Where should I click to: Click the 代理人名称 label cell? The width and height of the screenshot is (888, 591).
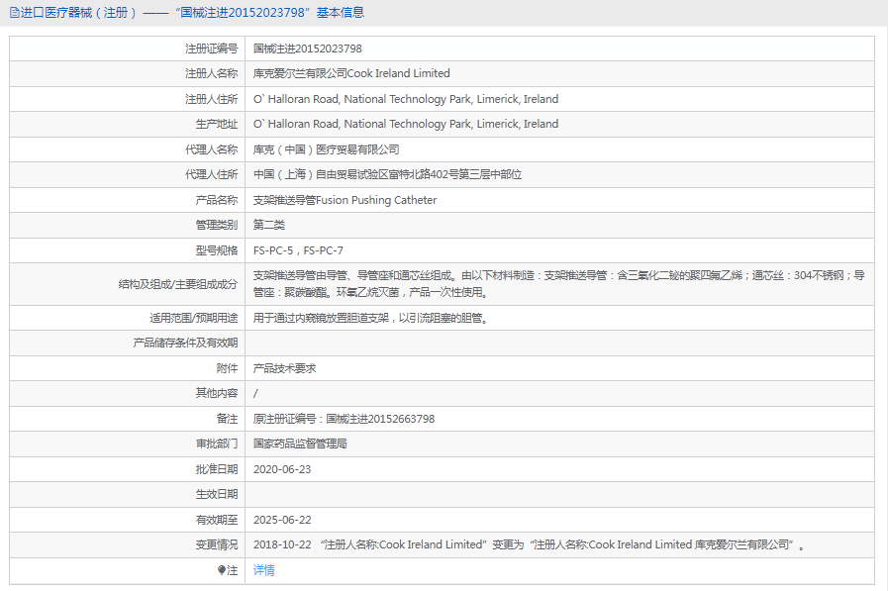point(128,149)
